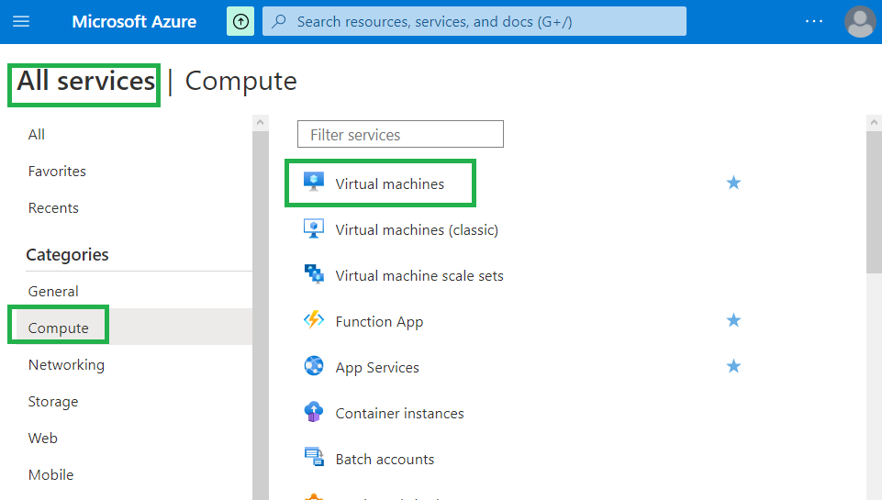Click the App Services globe icon
Image resolution: width=882 pixels, height=500 pixels.
pos(314,366)
